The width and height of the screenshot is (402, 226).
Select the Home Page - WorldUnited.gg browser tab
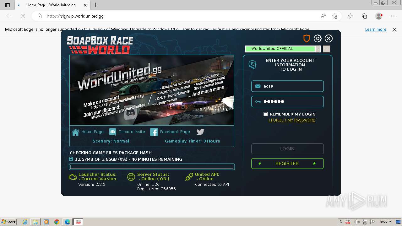click(52, 5)
